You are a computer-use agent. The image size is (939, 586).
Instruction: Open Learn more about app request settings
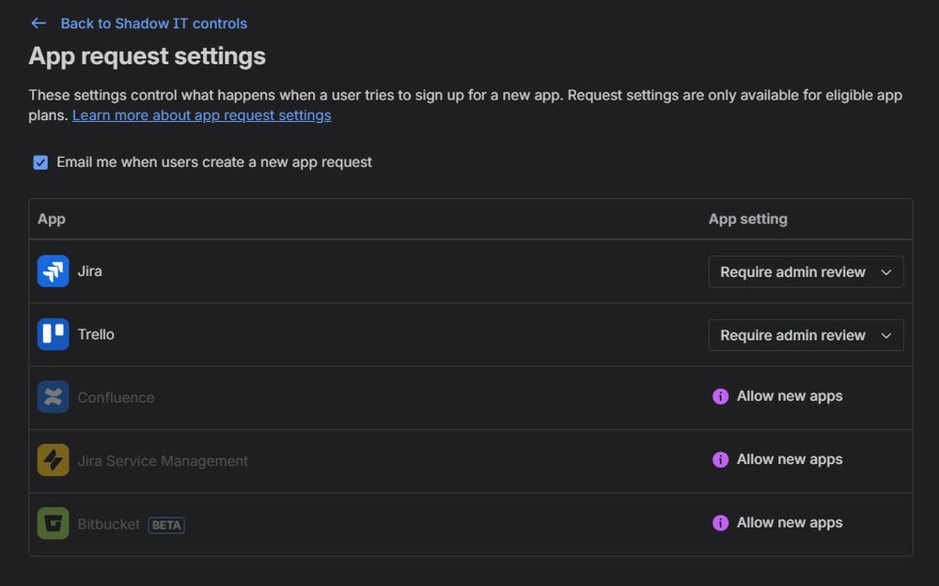tap(201, 116)
